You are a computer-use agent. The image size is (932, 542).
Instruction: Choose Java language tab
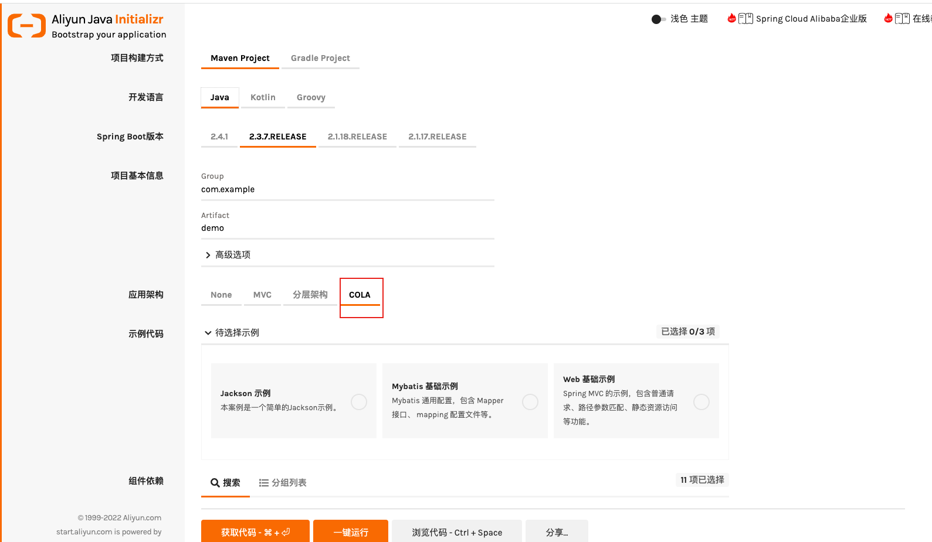(220, 97)
